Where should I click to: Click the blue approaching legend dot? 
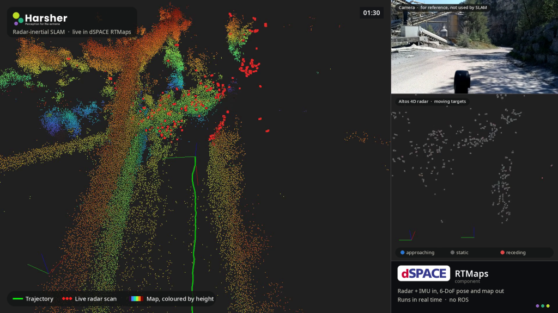(403, 253)
